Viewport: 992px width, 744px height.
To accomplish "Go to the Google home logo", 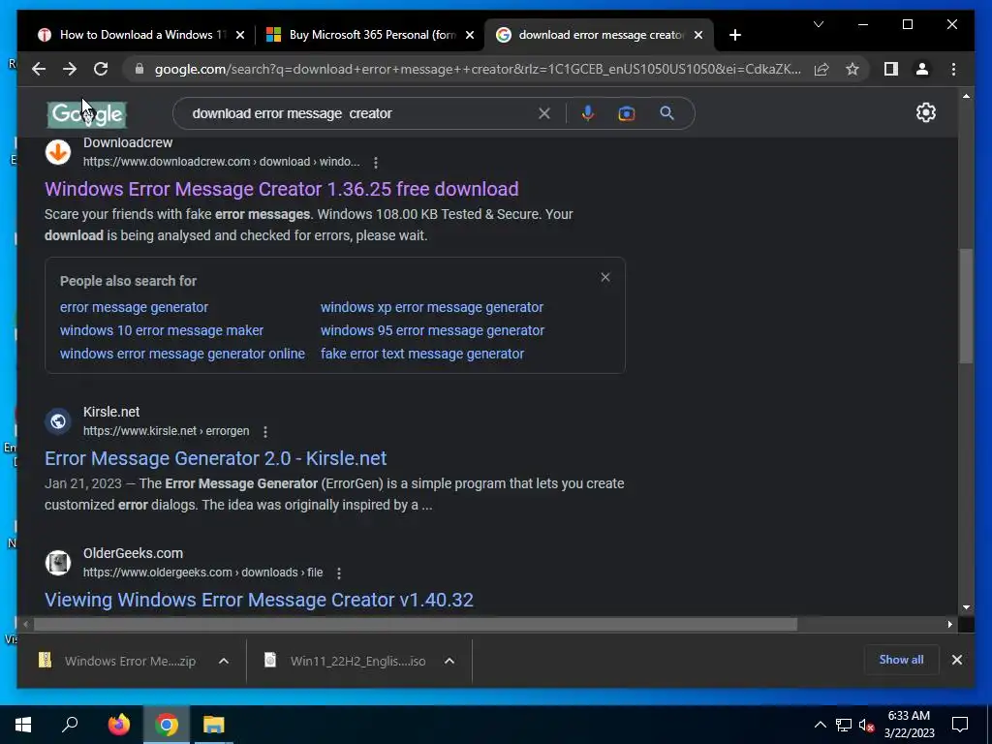I will point(86,114).
